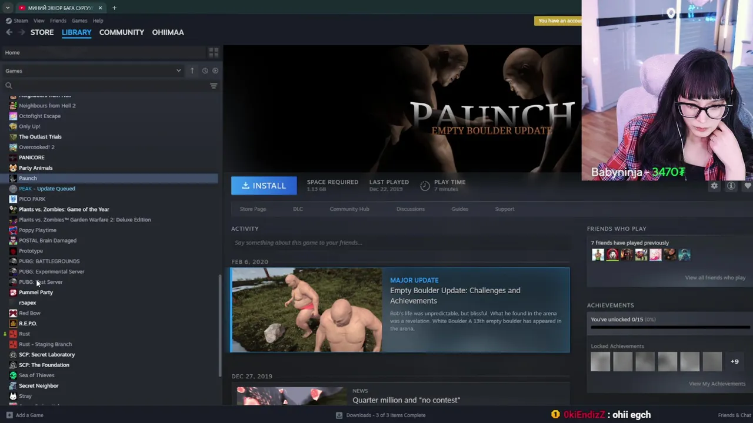This screenshot has width=753, height=423.
Task: Open advanced filter options icon
Action: coord(214,86)
